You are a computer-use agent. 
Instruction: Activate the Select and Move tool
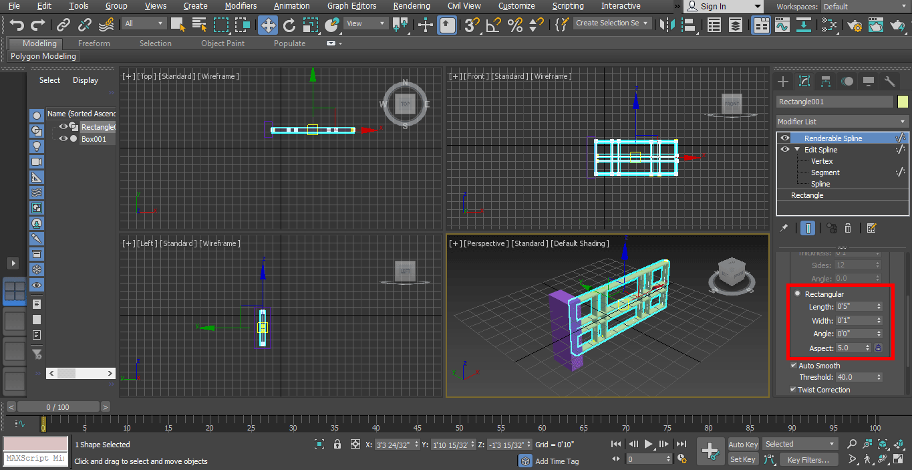tap(267, 25)
